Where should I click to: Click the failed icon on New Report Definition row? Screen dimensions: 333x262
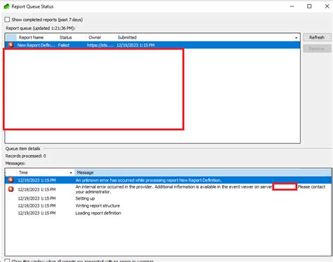tap(11, 45)
